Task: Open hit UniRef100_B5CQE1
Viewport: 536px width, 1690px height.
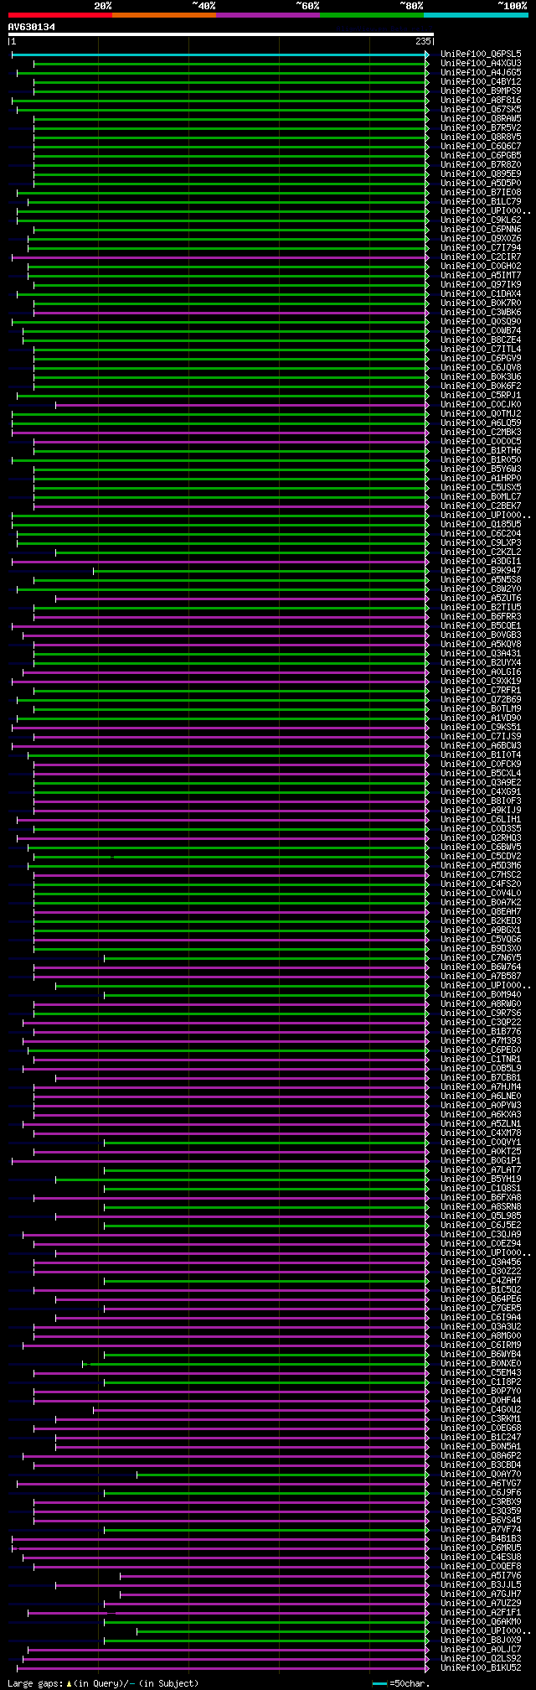Action: tap(481, 626)
